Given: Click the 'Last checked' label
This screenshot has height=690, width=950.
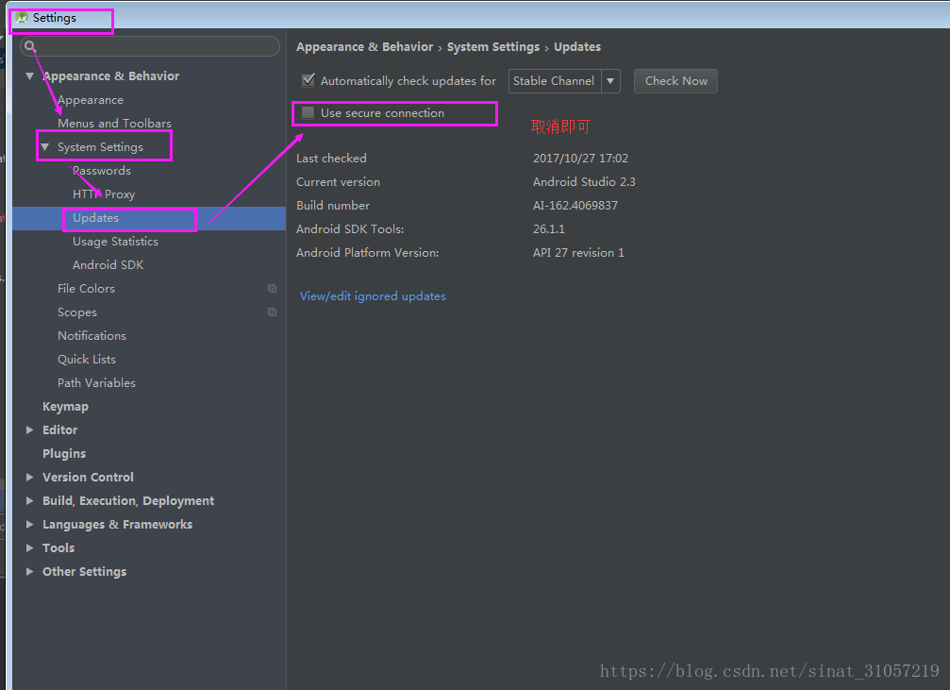Looking at the screenshot, I should click(331, 159).
